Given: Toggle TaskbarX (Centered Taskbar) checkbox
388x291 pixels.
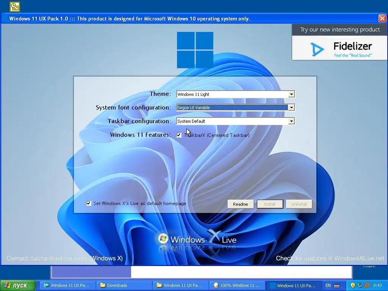Looking at the screenshot, I should 179,135.
